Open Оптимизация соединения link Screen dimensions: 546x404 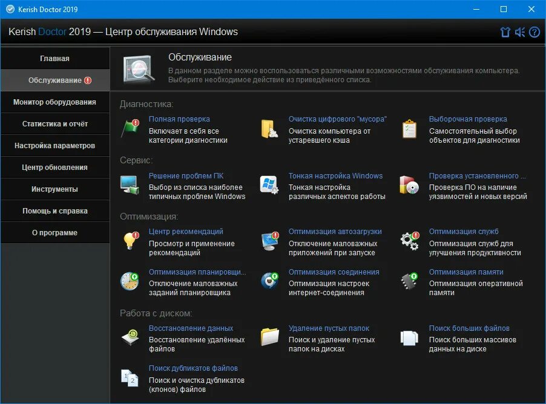[334, 272]
